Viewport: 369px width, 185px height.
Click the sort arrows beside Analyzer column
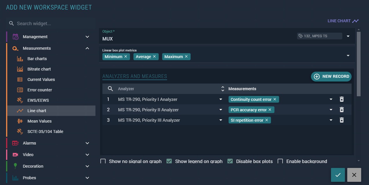[223, 89]
